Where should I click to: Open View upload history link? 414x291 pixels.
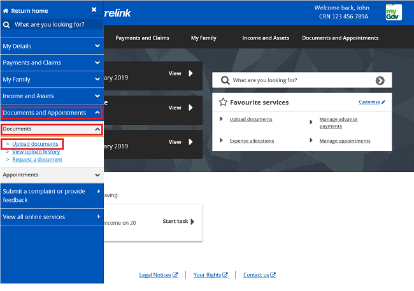click(36, 152)
